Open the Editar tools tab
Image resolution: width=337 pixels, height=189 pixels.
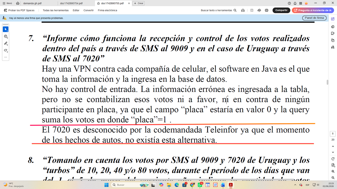pos(76,10)
